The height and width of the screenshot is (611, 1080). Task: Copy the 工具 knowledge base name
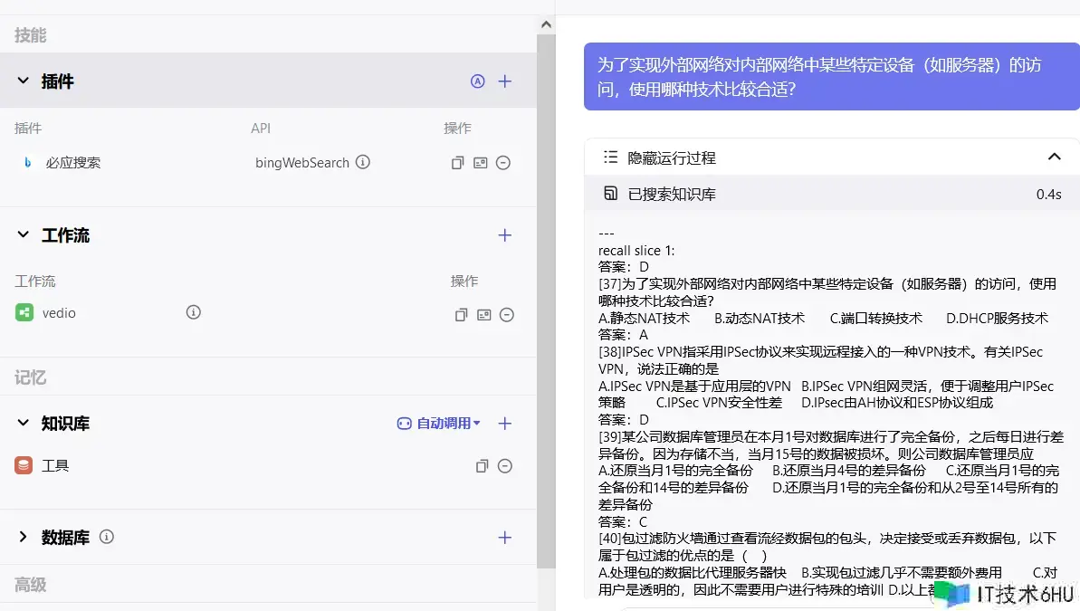483,466
